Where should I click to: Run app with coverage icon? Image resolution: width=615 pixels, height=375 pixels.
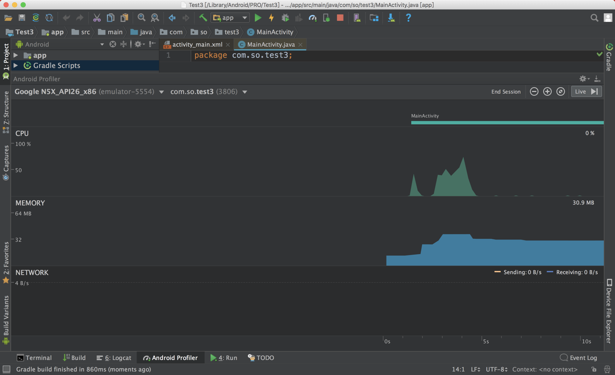tap(299, 18)
